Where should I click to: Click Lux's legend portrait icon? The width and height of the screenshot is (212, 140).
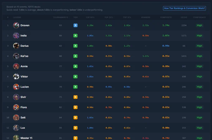(16, 128)
